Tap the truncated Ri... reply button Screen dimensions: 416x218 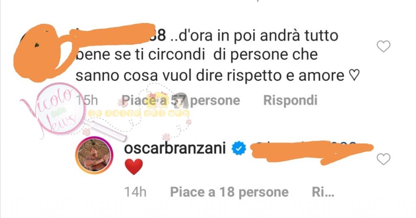(323, 192)
